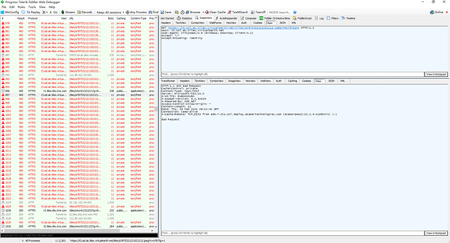Open the Composer tab
Viewport: 450px width, 243px height.
click(x=248, y=18)
